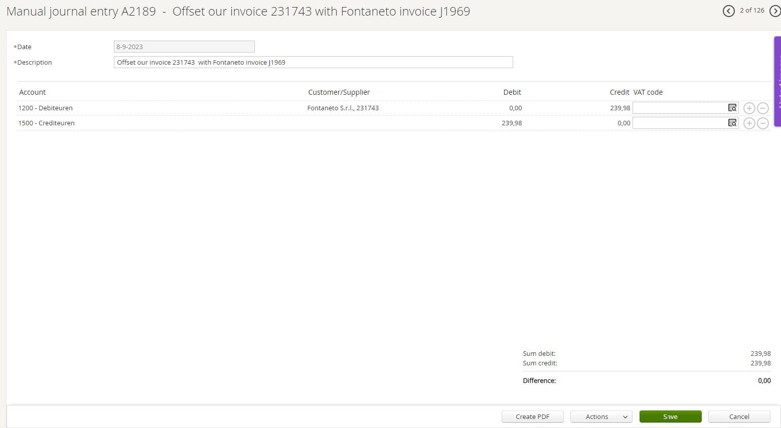Remove the 1200 - Debiteuren line

(x=763, y=108)
